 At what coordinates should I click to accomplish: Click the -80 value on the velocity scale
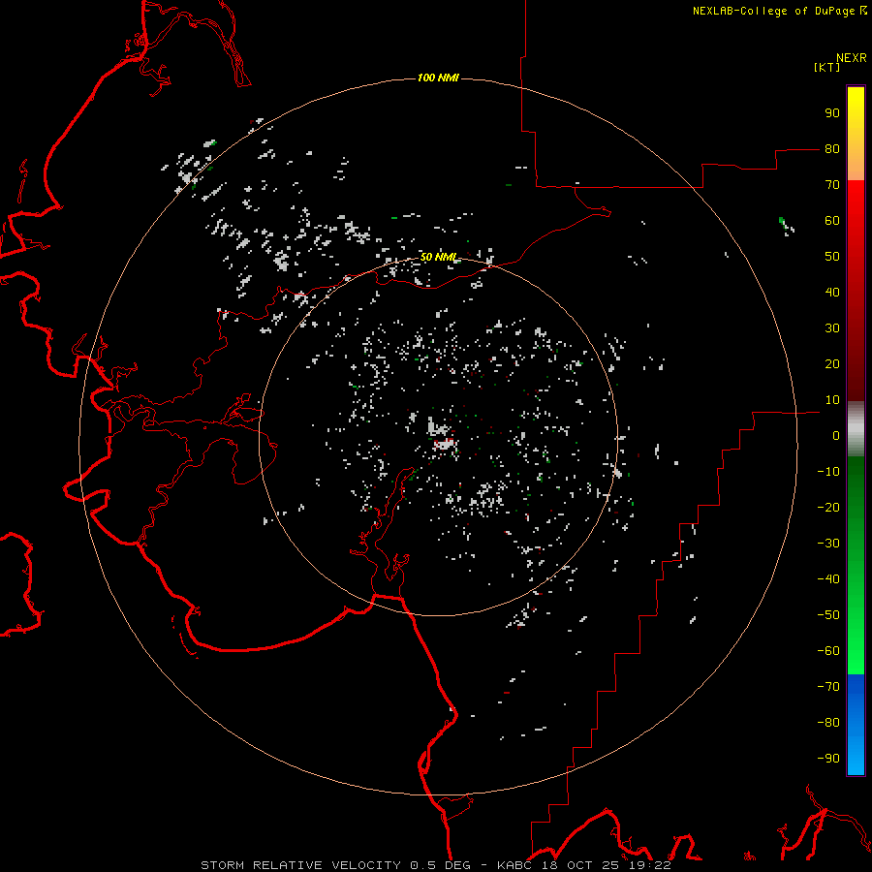pyautogui.click(x=828, y=723)
